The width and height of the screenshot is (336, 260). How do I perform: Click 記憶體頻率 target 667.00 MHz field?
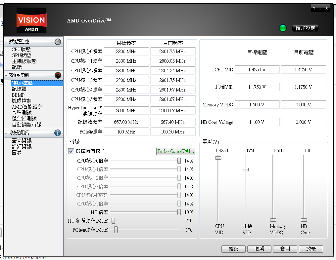click(x=126, y=122)
